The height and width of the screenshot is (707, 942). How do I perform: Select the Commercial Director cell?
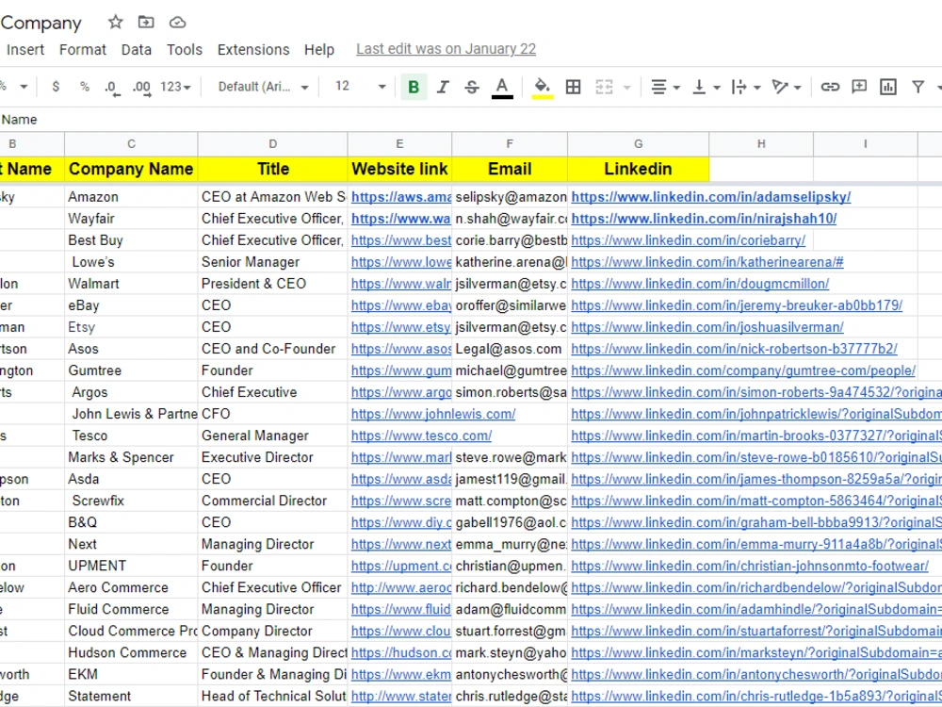tap(273, 501)
